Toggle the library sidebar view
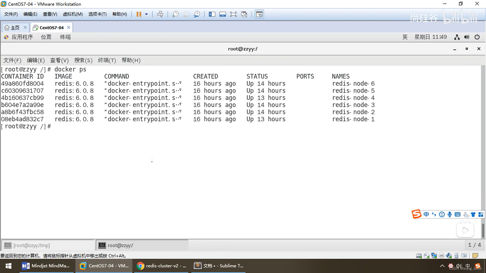The image size is (486, 273). coord(212,14)
